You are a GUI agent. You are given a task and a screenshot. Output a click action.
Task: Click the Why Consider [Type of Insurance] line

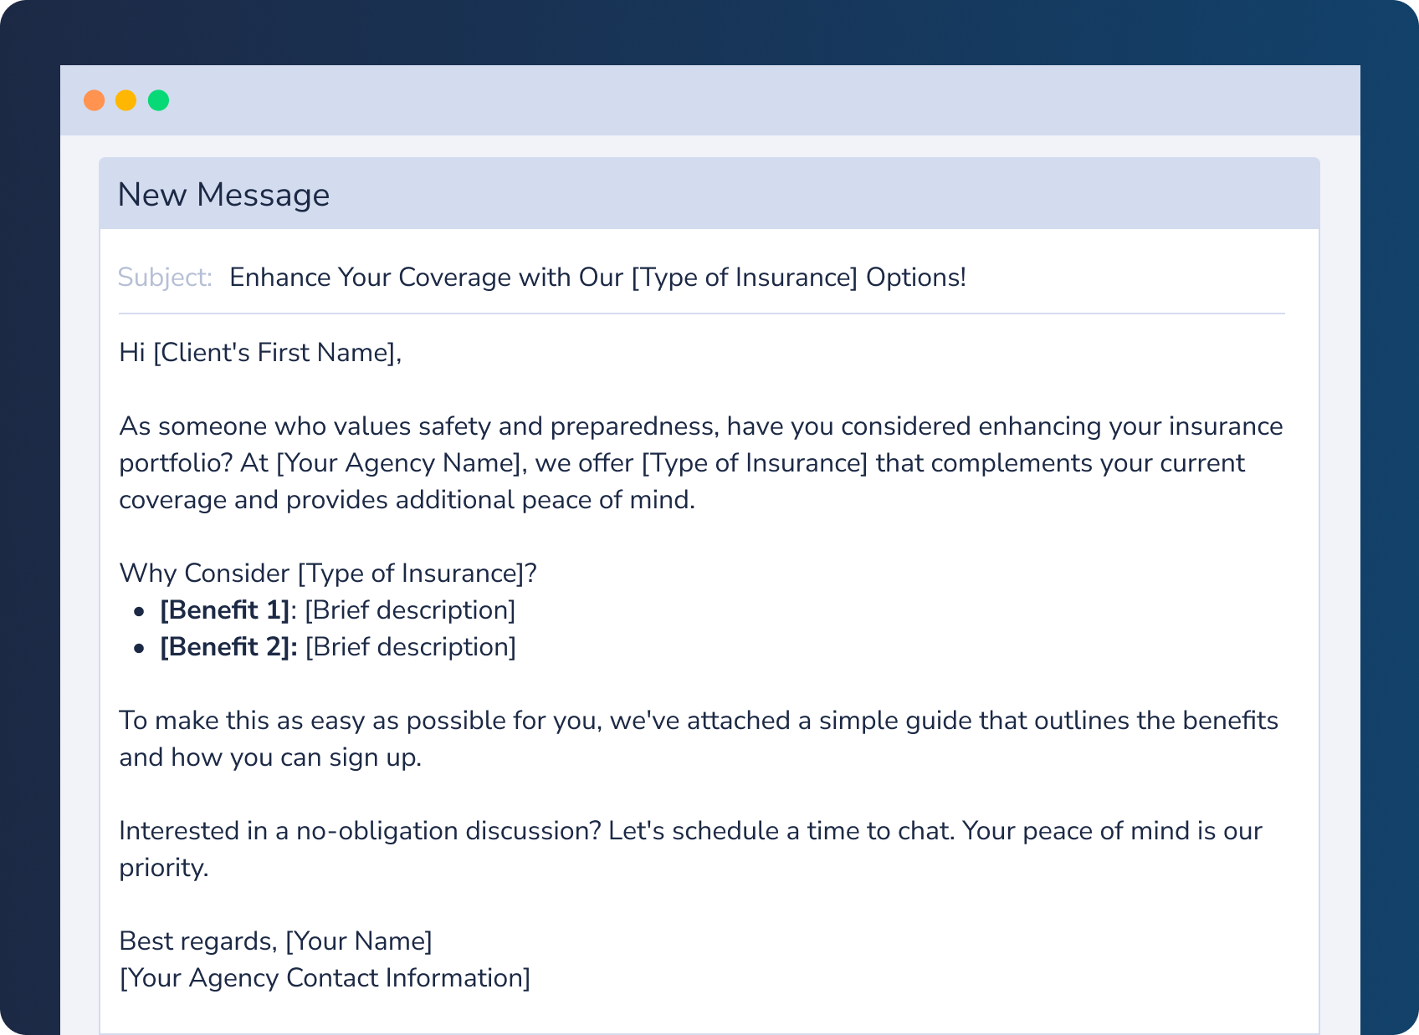click(328, 574)
